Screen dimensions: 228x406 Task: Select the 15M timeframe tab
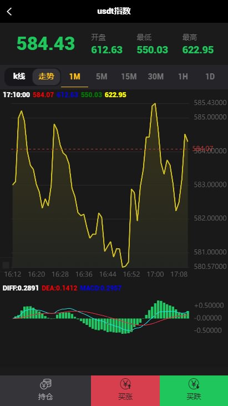(129, 77)
